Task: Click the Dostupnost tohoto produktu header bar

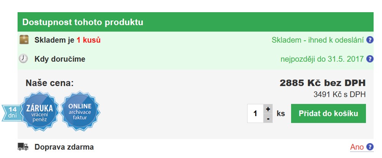Action: [195, 22]
